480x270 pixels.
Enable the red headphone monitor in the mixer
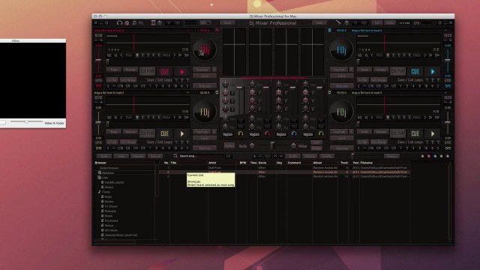coord(267,133)
